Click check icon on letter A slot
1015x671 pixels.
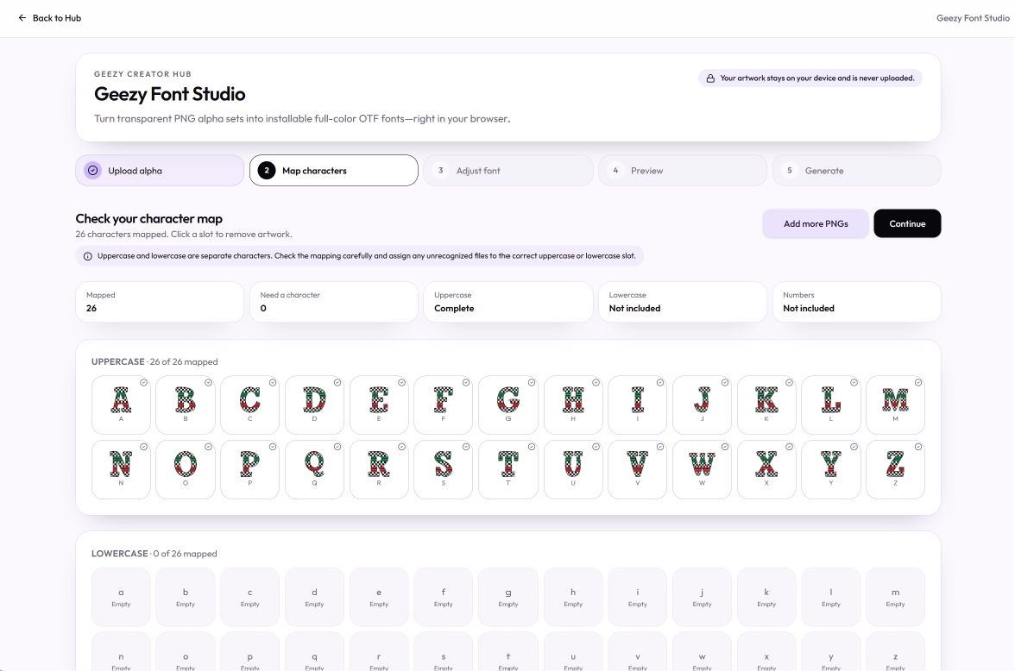coord(143,382)
